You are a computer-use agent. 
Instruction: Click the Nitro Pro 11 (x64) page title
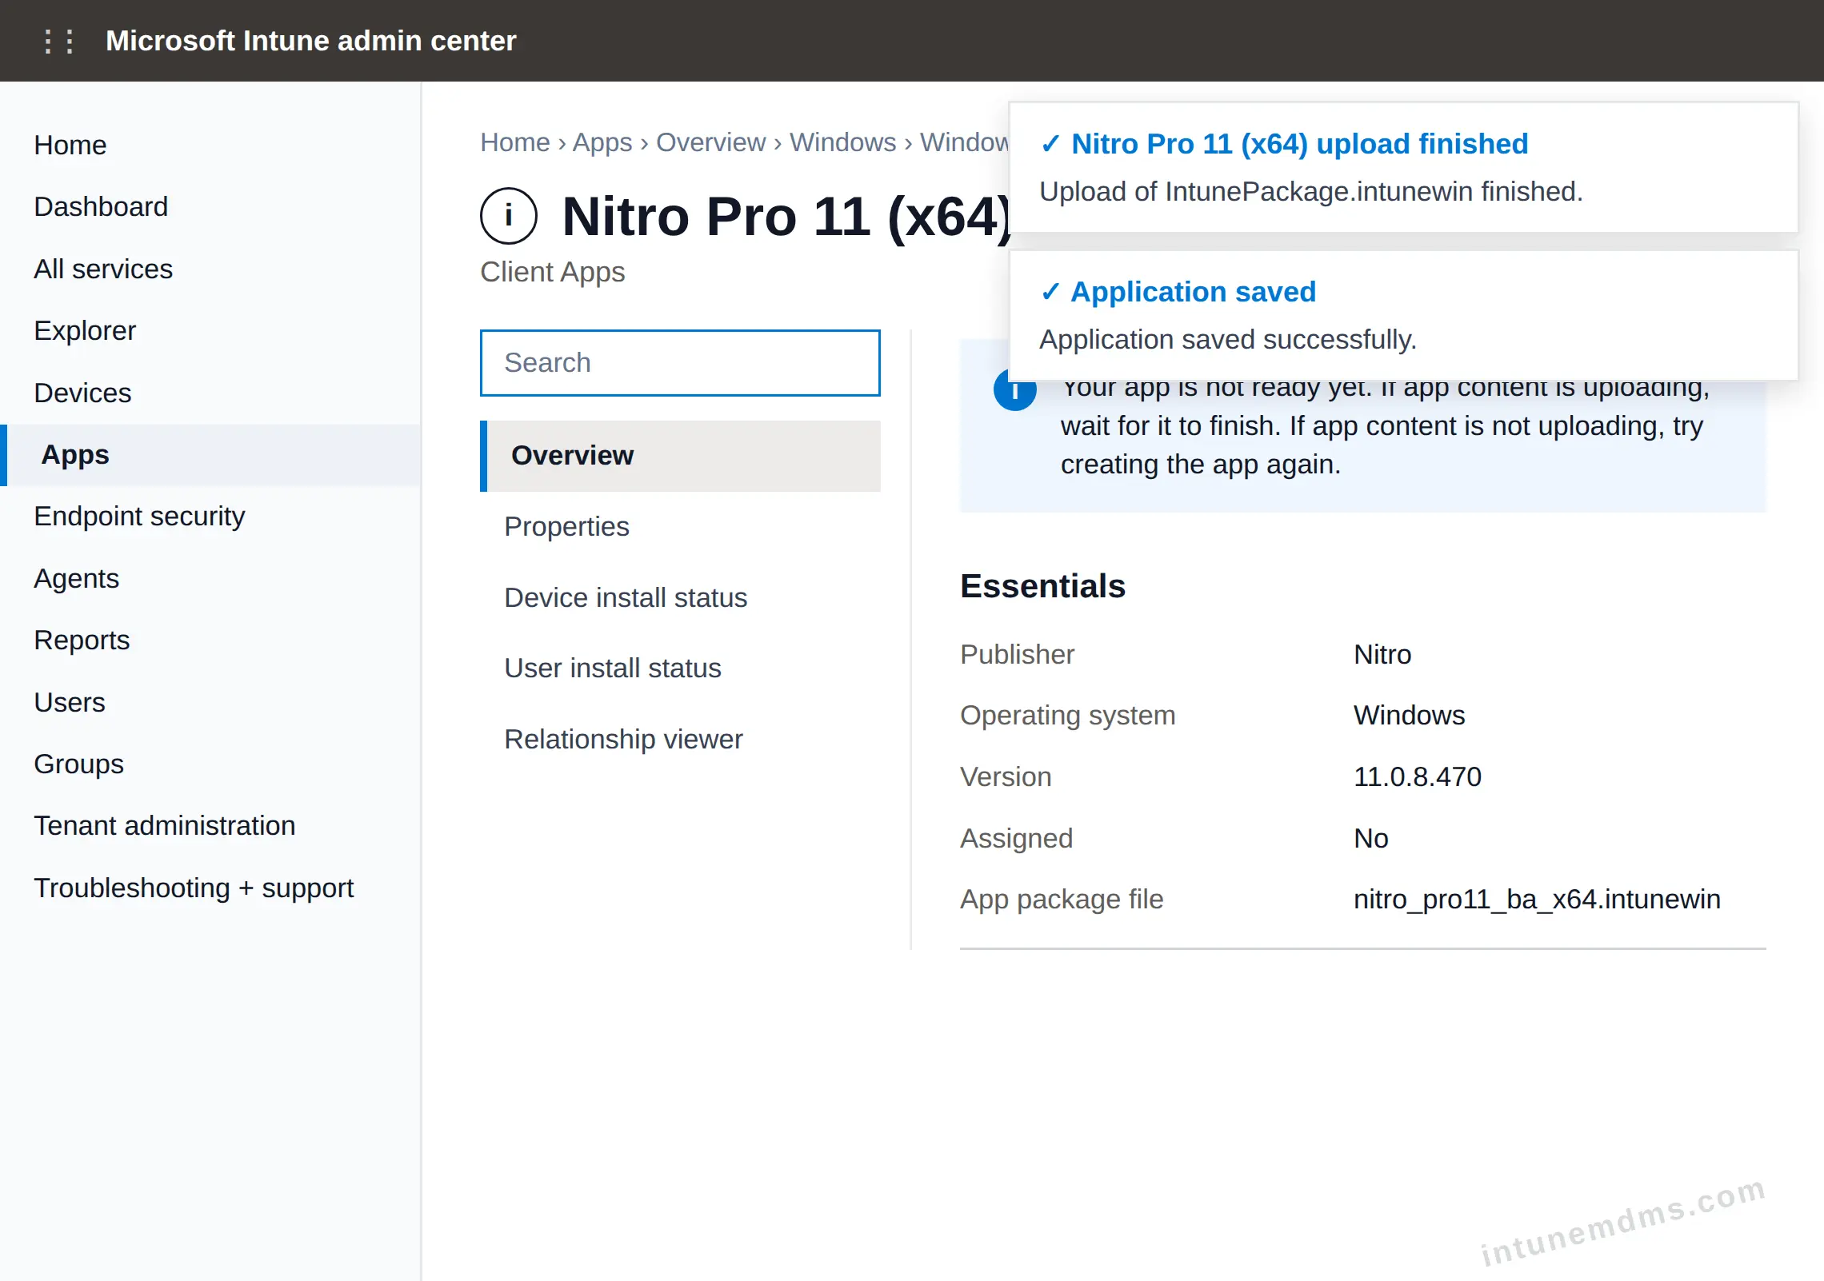(x=786, y=216)
